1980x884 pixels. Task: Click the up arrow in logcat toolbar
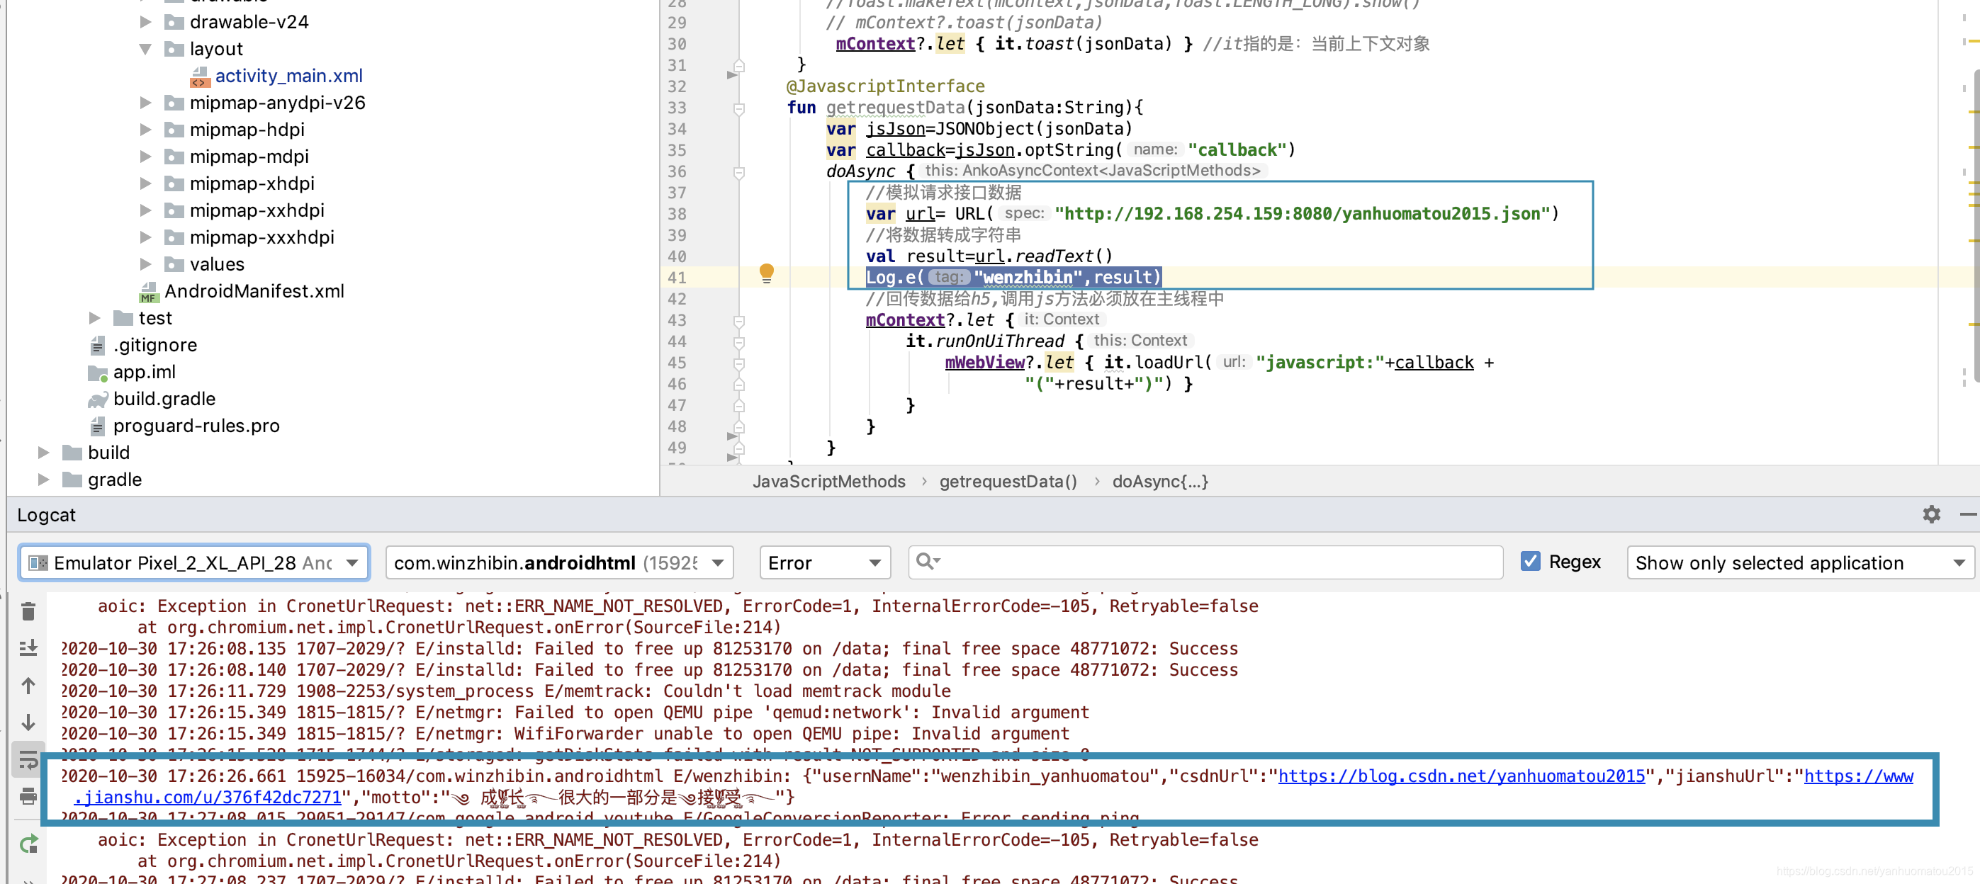tap(28, 685)
